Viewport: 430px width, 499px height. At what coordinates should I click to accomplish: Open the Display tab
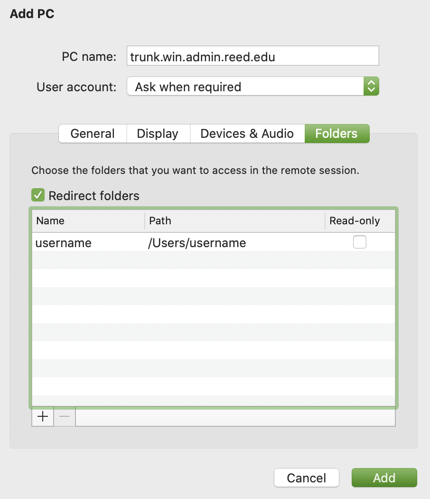click(x=158, y=134)
